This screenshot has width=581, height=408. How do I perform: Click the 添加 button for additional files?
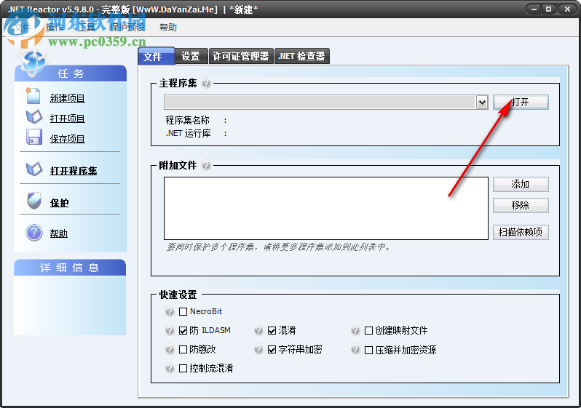521,185
